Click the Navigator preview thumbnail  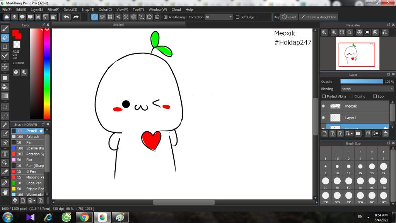[357, 53]
